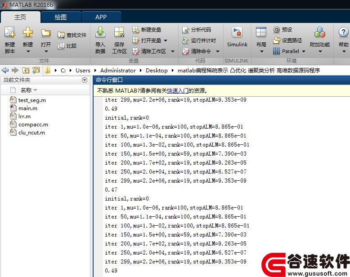Viewport: 350px width, 277px height.
Task: Click Current Folder (当前文件夹) panel title
Action: click(17, 80)
